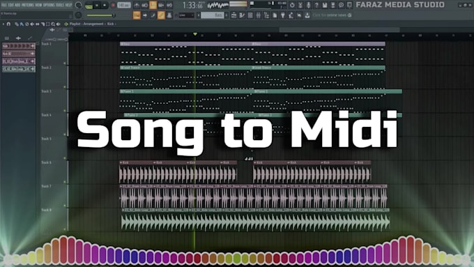Open the FILE menu
Screen dimensions: 474x267
[4, 5]
